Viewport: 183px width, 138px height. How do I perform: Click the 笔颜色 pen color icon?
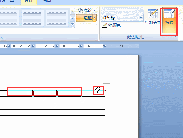click(104, 25)
